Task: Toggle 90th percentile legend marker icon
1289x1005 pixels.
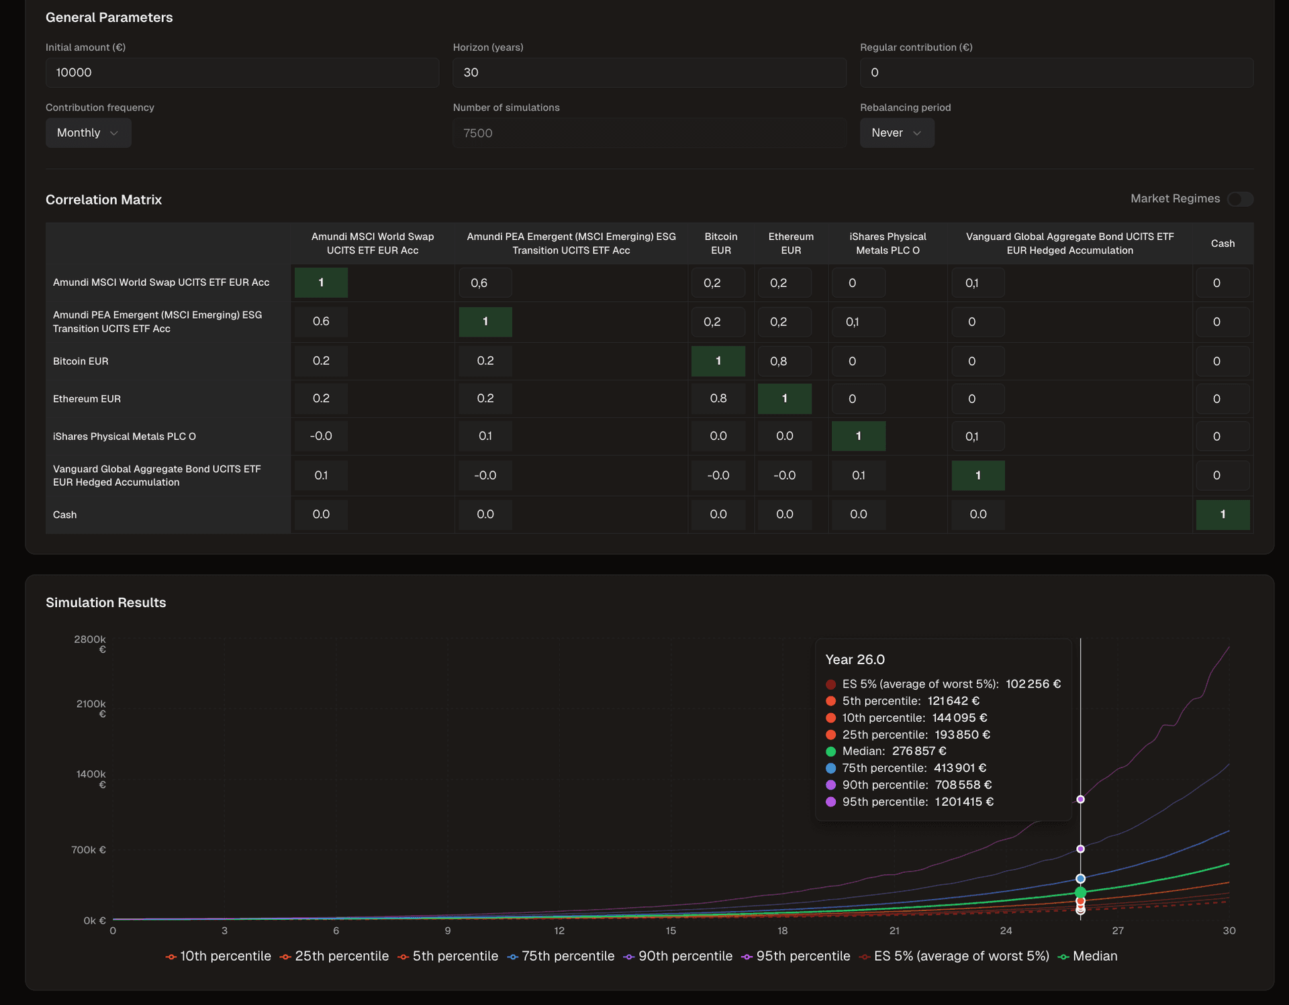Action: tap(629, 957)
